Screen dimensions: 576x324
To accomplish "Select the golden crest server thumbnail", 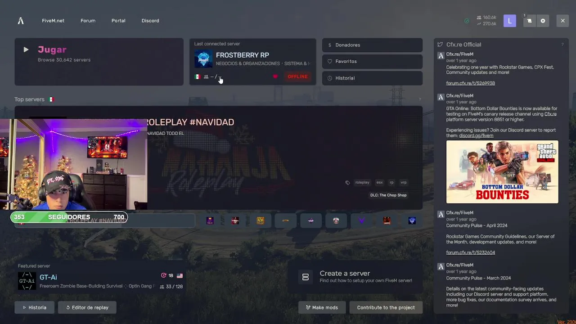I will 260,220.
